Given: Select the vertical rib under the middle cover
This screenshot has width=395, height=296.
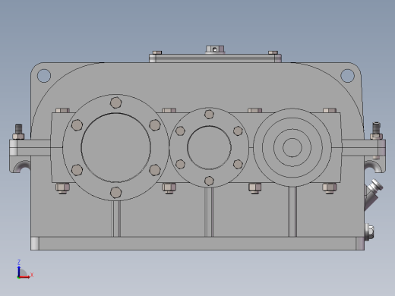Looking at the screenshot, I should [209, 212].
